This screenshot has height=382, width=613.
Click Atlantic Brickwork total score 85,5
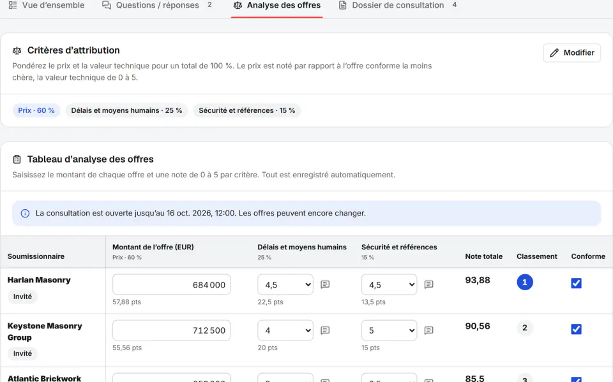(474, 378)
